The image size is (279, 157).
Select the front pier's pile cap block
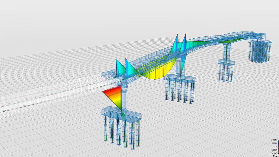(121, 115)
